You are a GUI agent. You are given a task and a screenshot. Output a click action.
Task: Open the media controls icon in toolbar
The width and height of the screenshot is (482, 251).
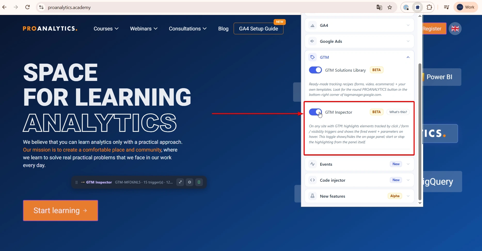pyautogui.click(x=446, y=7)
